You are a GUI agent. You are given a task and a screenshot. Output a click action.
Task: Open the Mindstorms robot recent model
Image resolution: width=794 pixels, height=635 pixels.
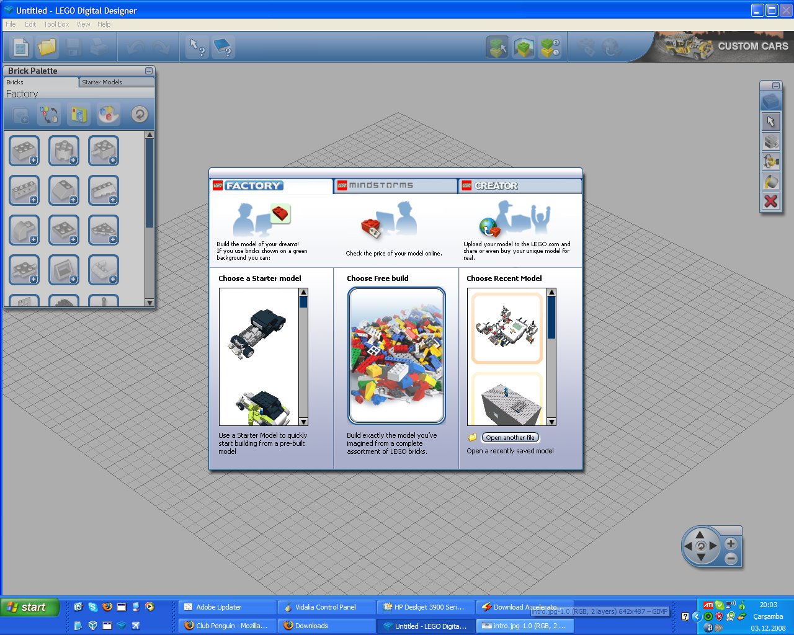[507, 329]
